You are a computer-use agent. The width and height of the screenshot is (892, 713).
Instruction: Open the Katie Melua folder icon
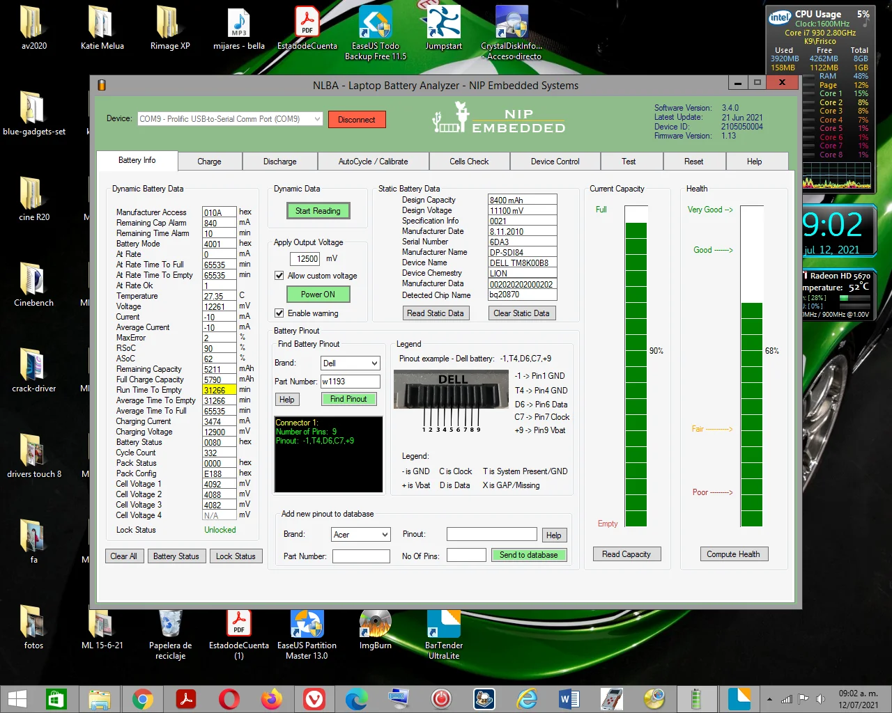(102, 28)
